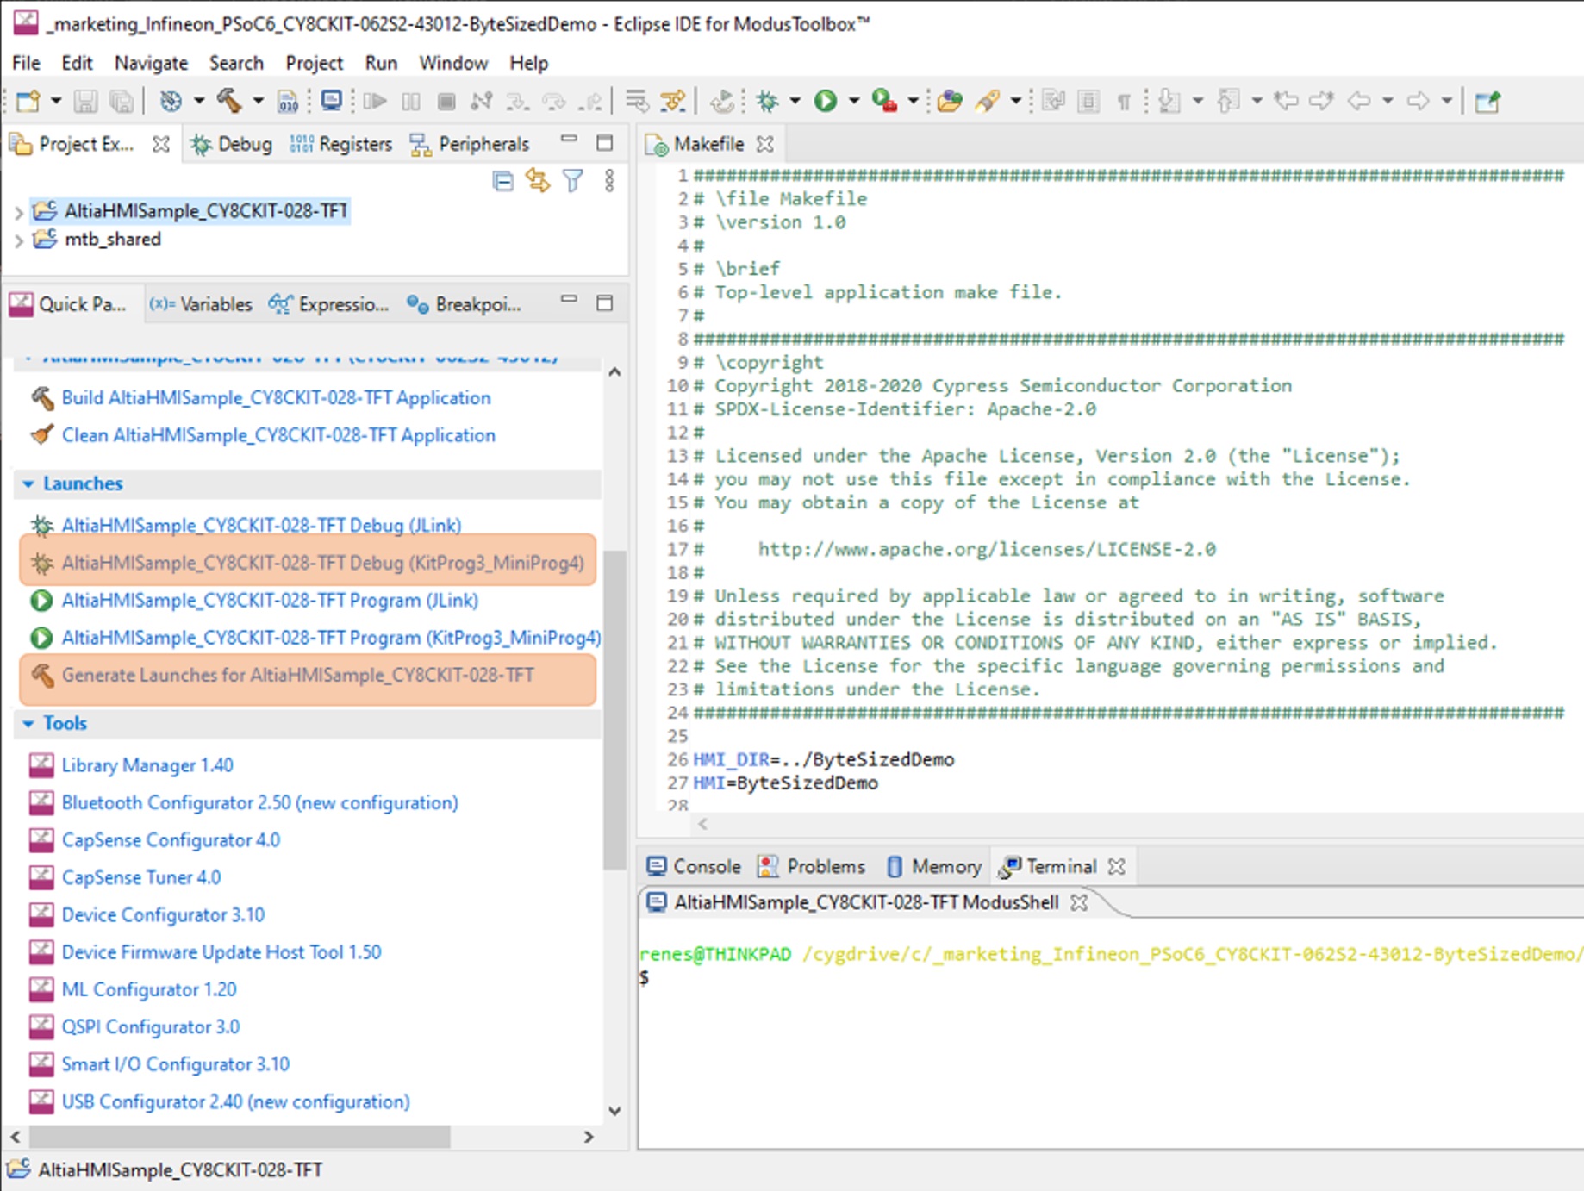Click Clean AltiaHMISample_CY8CKIT-028-TFT Application link
Image resolution: width=1584 pixels, height=1191 pixels.
[x=278, y=435]
